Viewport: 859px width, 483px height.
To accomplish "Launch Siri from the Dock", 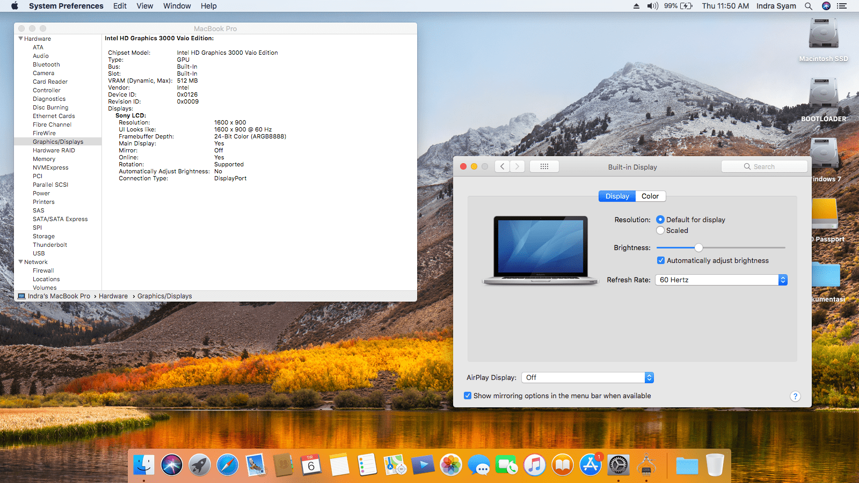I will click(x=172, y=465).
